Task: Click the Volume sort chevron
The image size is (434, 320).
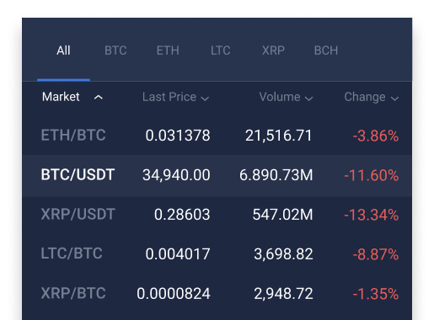Action: [308, 99]
